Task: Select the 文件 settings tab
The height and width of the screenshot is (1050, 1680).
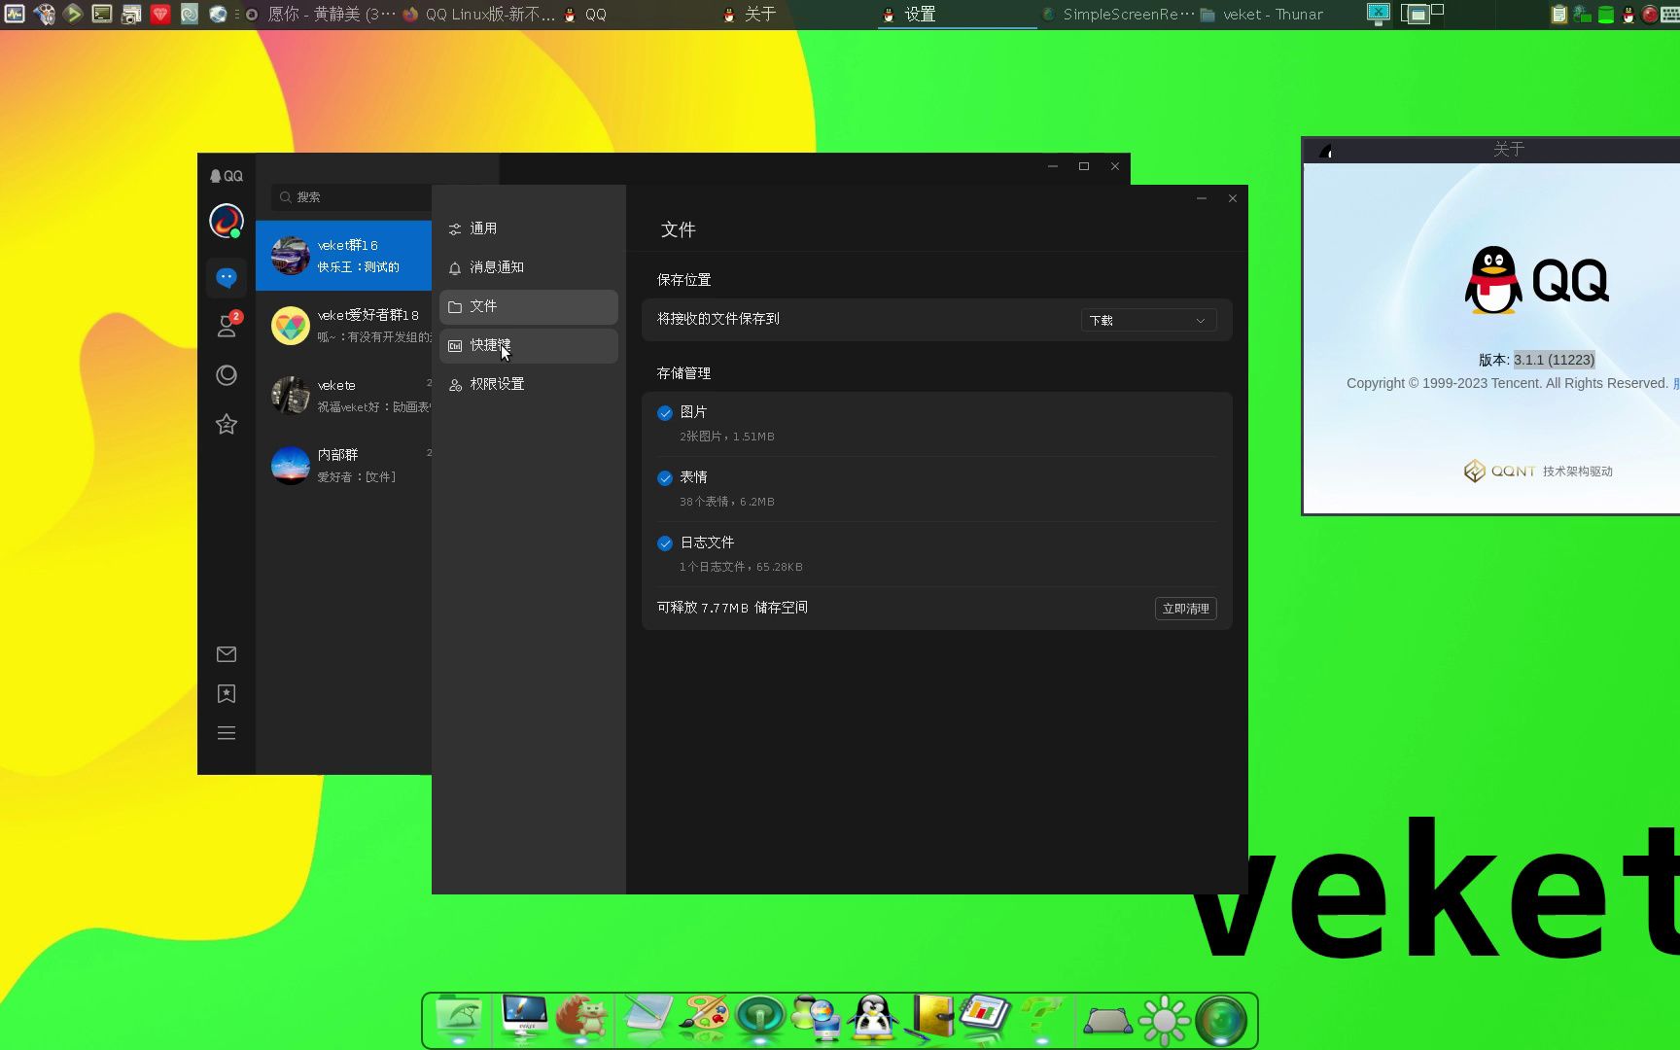Action: [x=529, y=307]
